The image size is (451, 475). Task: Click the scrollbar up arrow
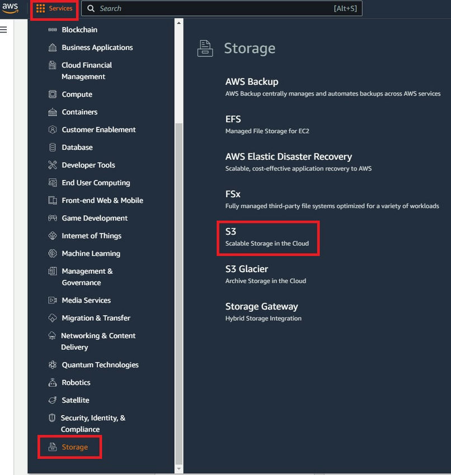click(x=178, y=23)
